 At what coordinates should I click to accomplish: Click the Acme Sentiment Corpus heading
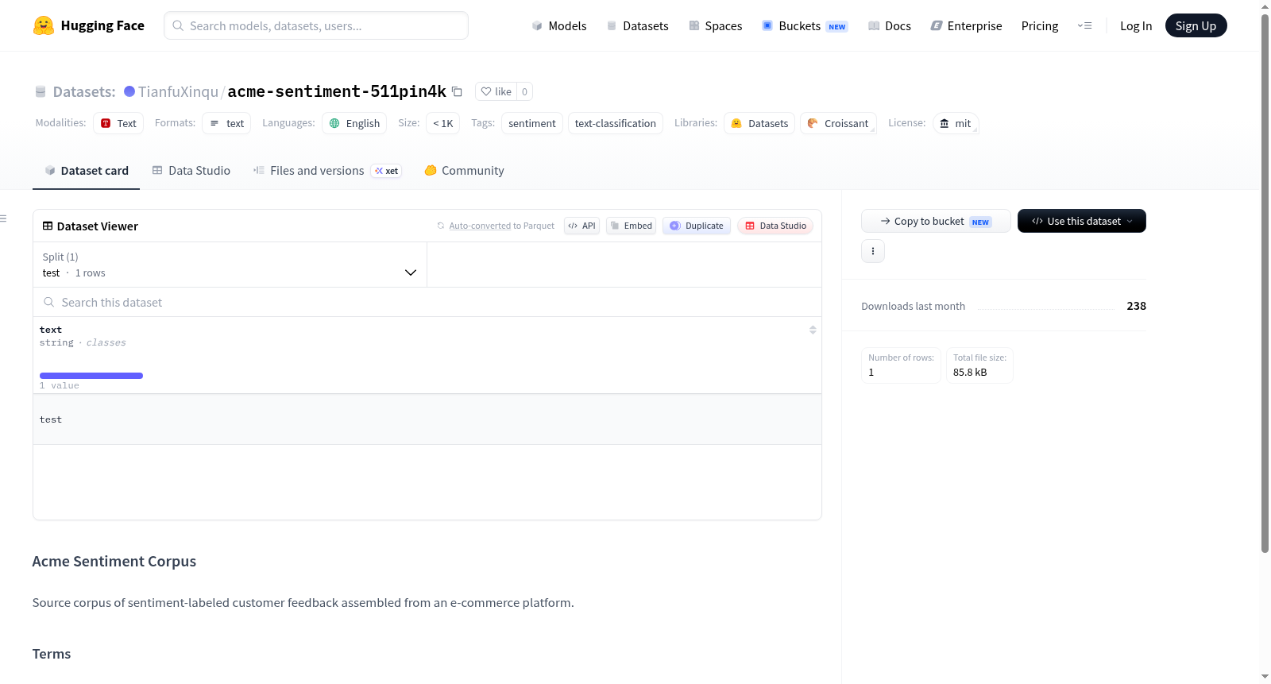click(x=114, y=561)
